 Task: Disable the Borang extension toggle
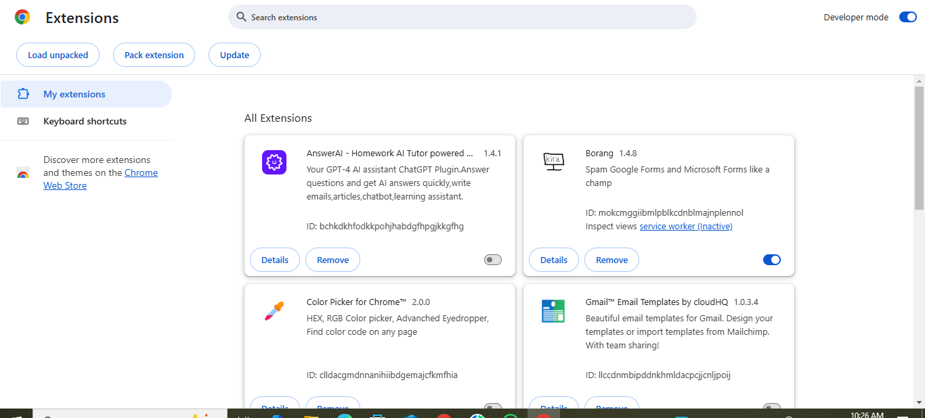[x=772, y=260]
